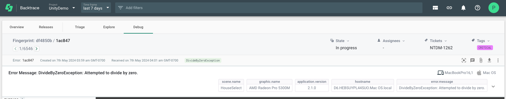
Task: Click the Backtrace logo icon
Action: tap(9, 8)
